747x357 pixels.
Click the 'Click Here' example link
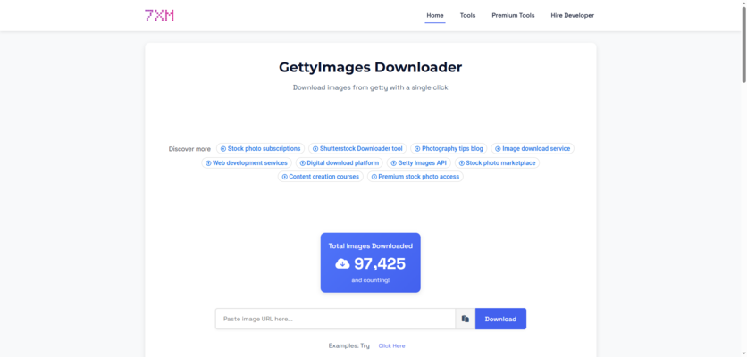[391, 346]
